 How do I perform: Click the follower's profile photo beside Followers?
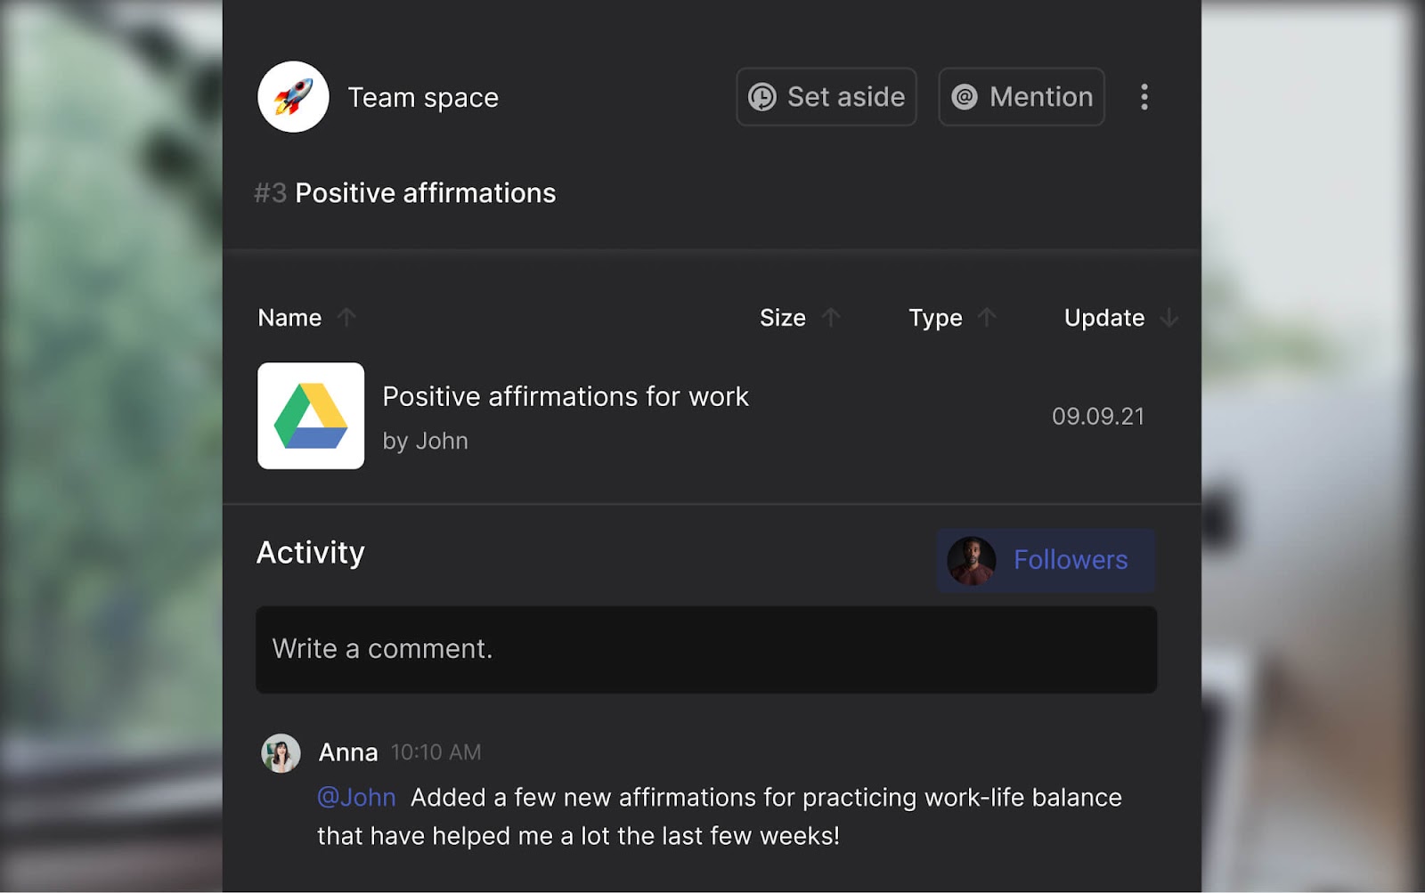coord(971,561)
